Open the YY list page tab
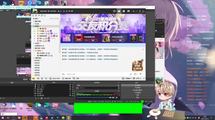 pyautogui.click(x=124, y=11)
